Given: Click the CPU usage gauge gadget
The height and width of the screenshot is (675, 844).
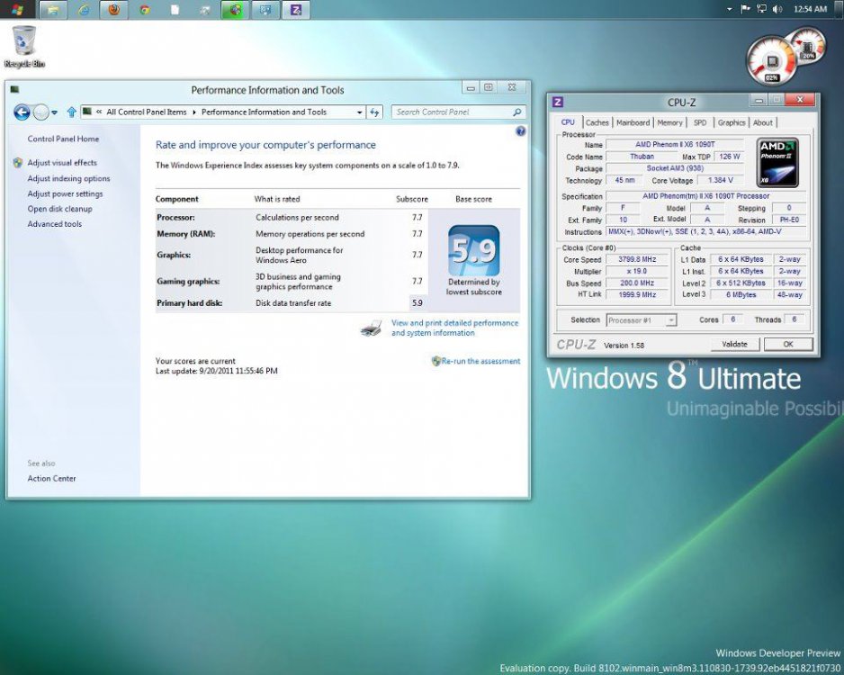Looking at the screenshot, I should (772, 61).
